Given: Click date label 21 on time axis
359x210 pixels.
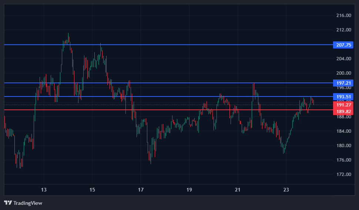Looking at the screenshot, I should (238, 190).
